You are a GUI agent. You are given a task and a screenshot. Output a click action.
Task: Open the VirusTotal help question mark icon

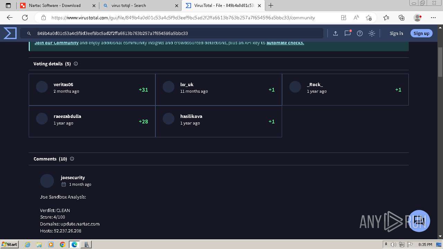coord(360,33)
